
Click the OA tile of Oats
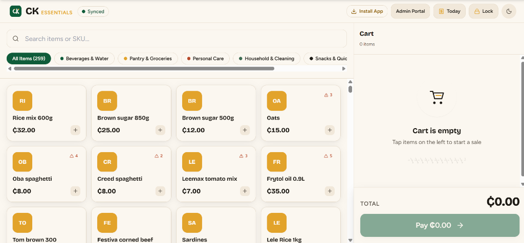pyautogui.click(x=277, y=101)
